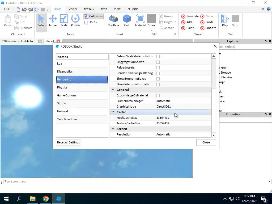Collapse the Screen settings section
Screen dimensions: 272x204
[x=113, y=129]
